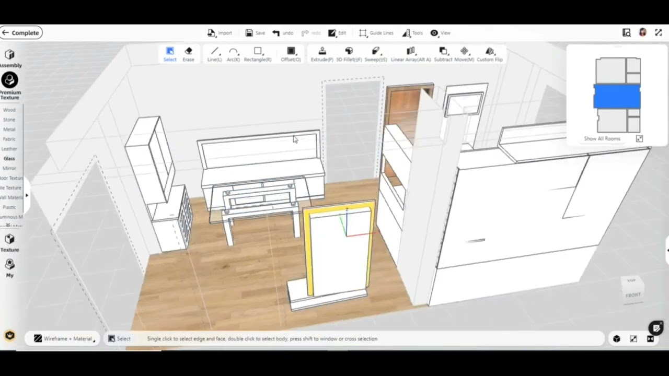Open the Import menu
The width and height of the screenshot is (669, 376).
point(220,33)
